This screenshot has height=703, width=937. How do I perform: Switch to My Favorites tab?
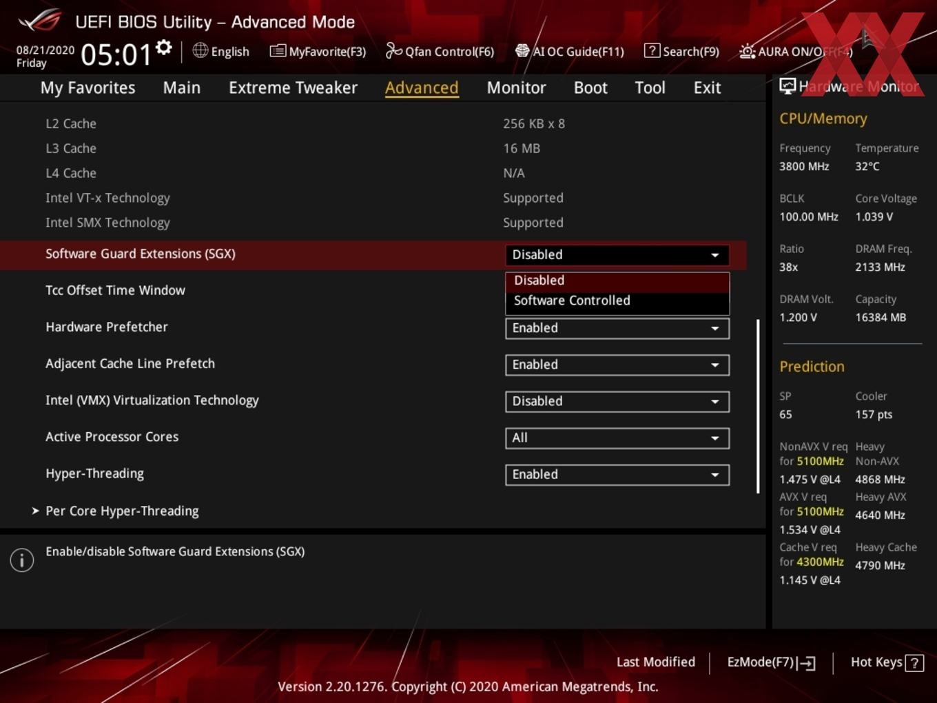pyautogui.click(x=87, y=88)
